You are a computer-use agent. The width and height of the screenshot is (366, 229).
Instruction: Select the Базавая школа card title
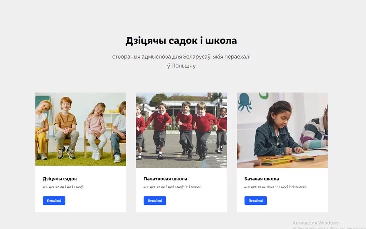262,179
